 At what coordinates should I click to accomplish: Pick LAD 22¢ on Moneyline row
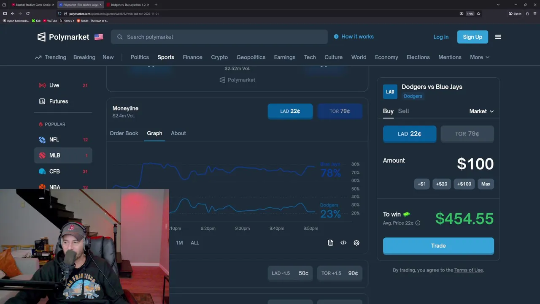[x=290, y=111]
